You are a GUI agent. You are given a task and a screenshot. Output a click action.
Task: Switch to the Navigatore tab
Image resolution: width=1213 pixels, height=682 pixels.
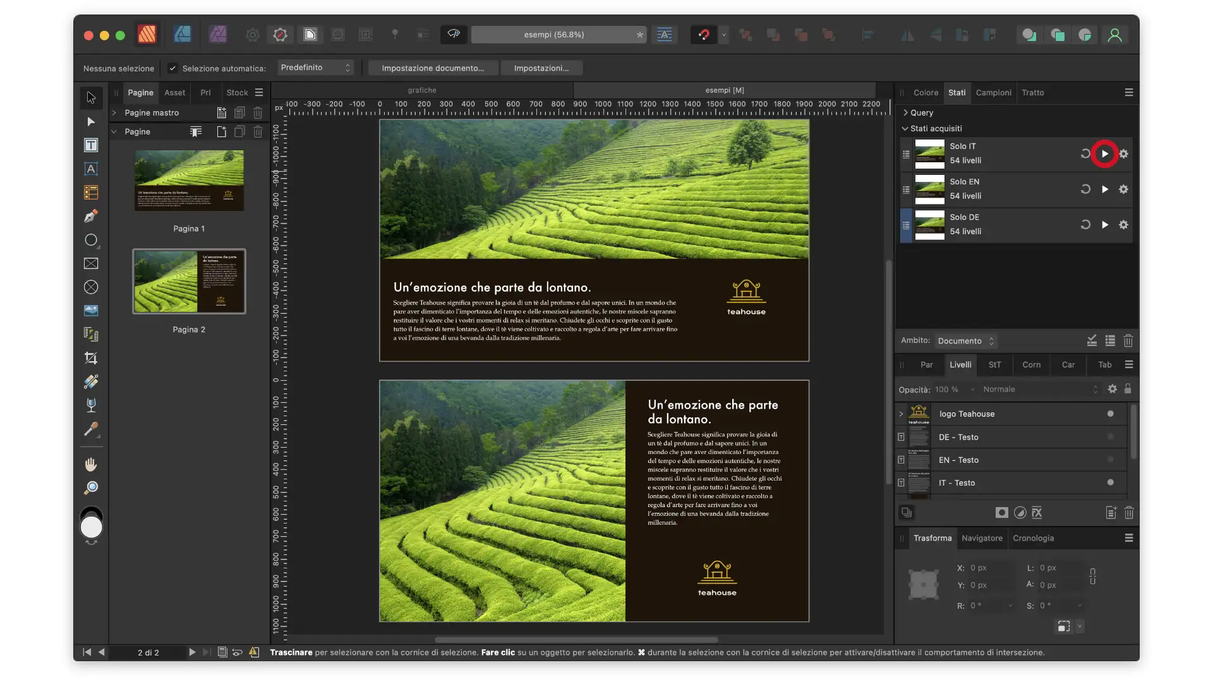pyautogui.click(x=982, y=539)
